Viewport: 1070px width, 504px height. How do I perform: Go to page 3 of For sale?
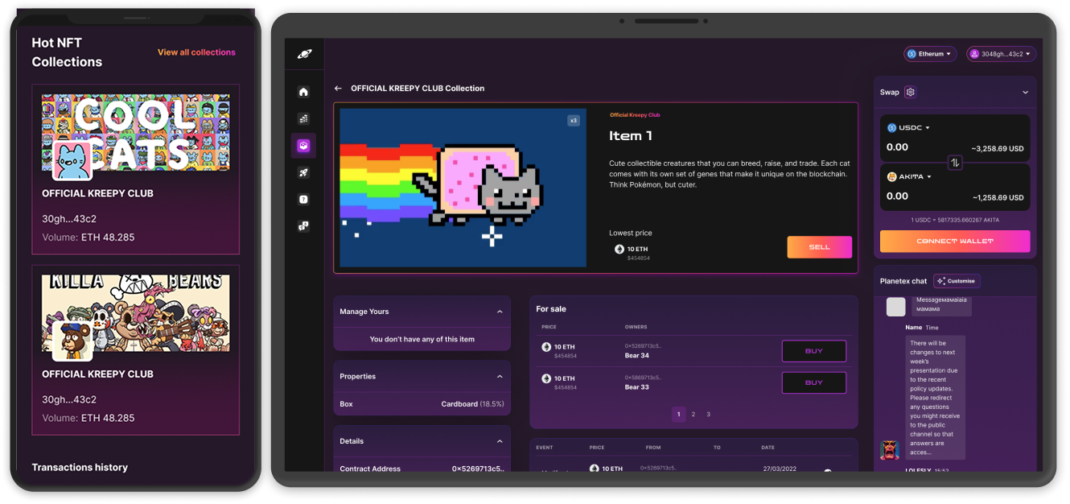708,415
